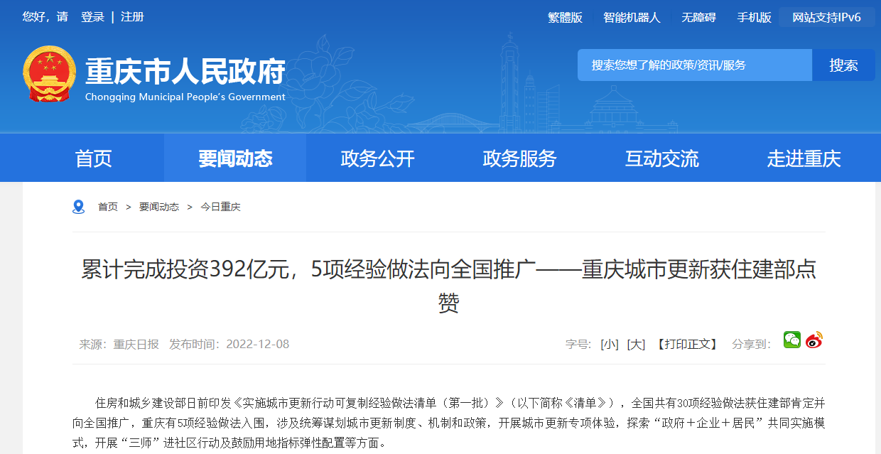The height and width of the screenshot is (454, 881).
Task: Focus the policy search input field
Action: pos(695,65)
